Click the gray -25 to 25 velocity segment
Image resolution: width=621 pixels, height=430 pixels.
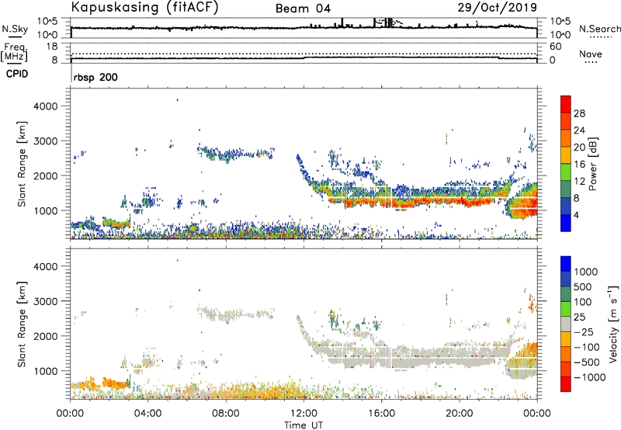(x=566, y=324)
